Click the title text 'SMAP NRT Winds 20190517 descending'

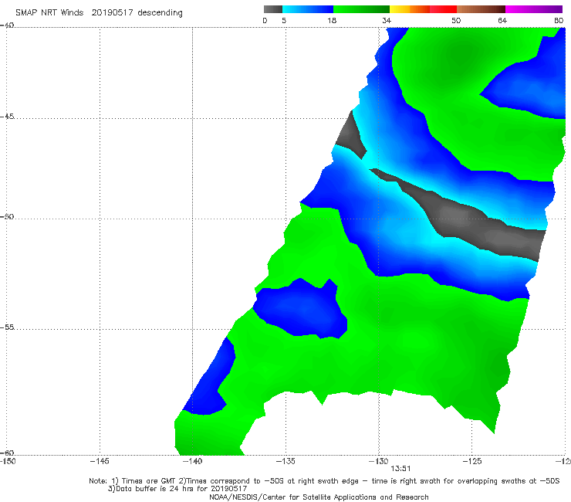click(99, 13)
